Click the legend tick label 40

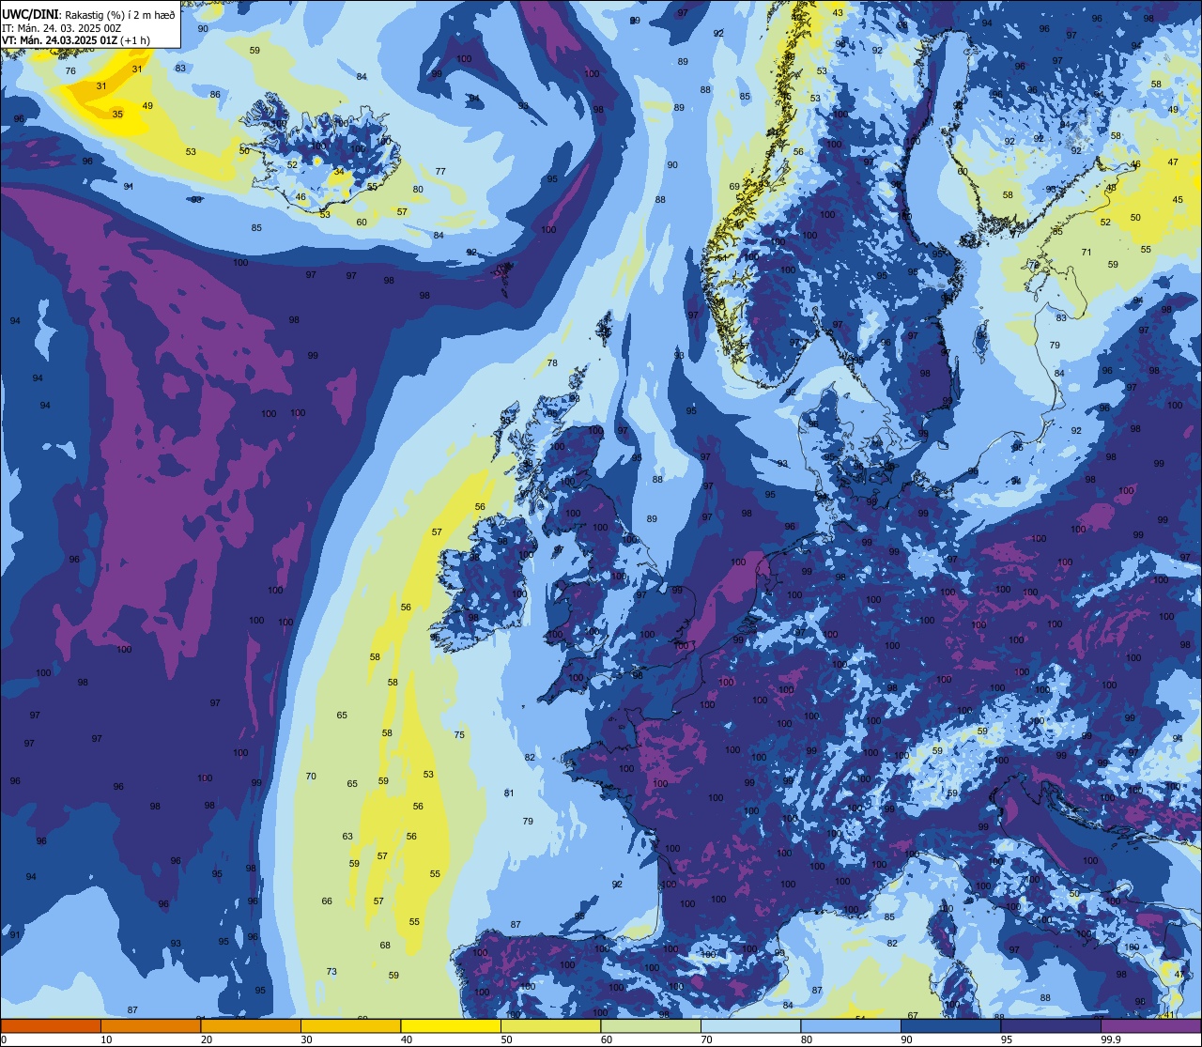pos(407,1039)
